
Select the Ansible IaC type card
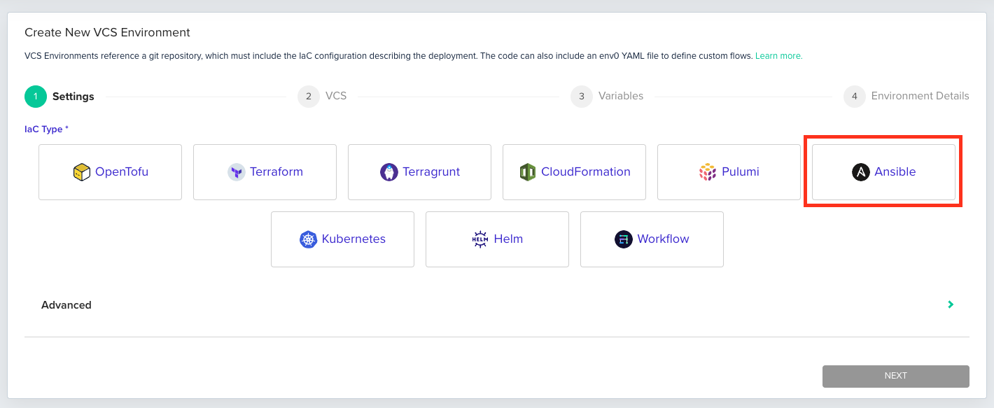coord(883,172)
